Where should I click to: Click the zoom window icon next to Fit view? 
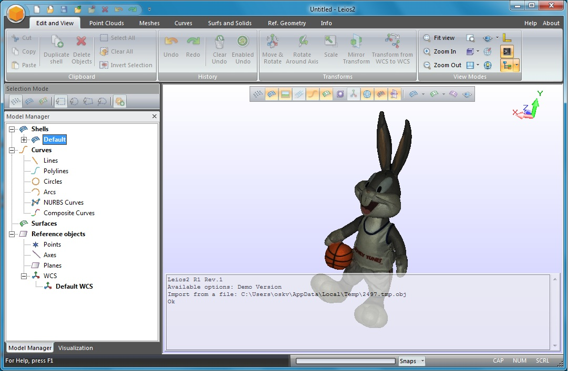pos(470,38)
